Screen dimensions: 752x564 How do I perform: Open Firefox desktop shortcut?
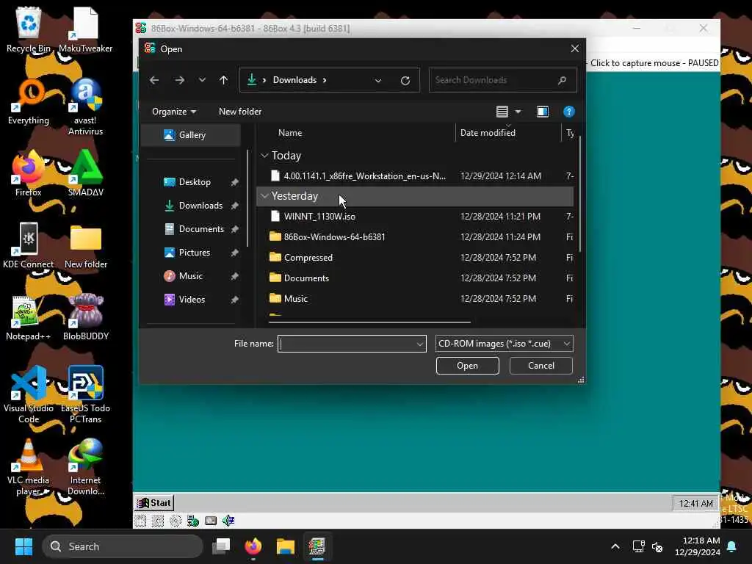click(29, 173)
